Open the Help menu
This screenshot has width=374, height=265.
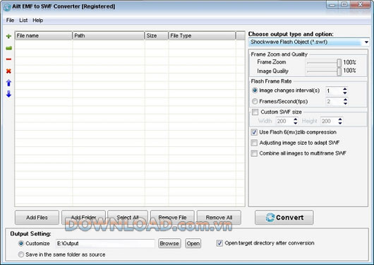[x=37, y=20]
